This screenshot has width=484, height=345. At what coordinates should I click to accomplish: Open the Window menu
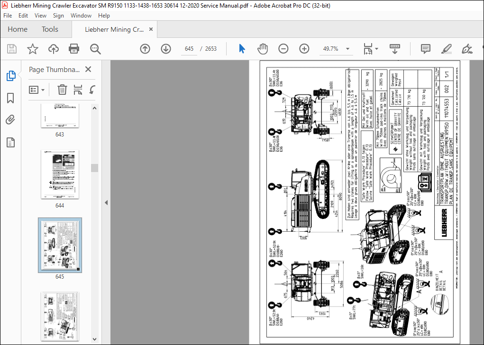pos(81,16)
